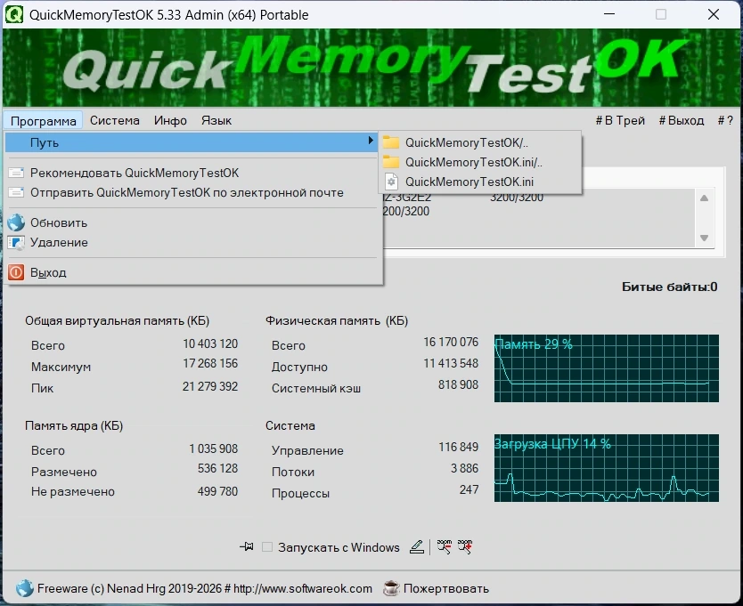743x606 pixels.
Task: Click envelope icon beside Рекомендовать
Action: coord(16,173)
